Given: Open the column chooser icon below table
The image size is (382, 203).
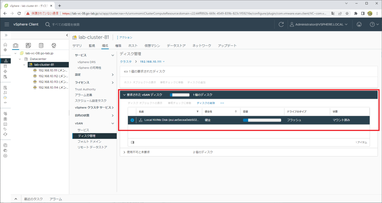Looking at the screenshot, I should [x=132, y=143].
